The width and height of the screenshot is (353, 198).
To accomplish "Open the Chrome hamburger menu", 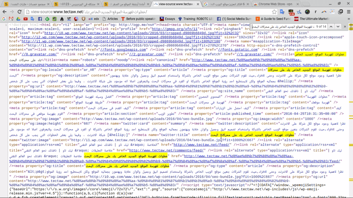I will pos(349,12).
